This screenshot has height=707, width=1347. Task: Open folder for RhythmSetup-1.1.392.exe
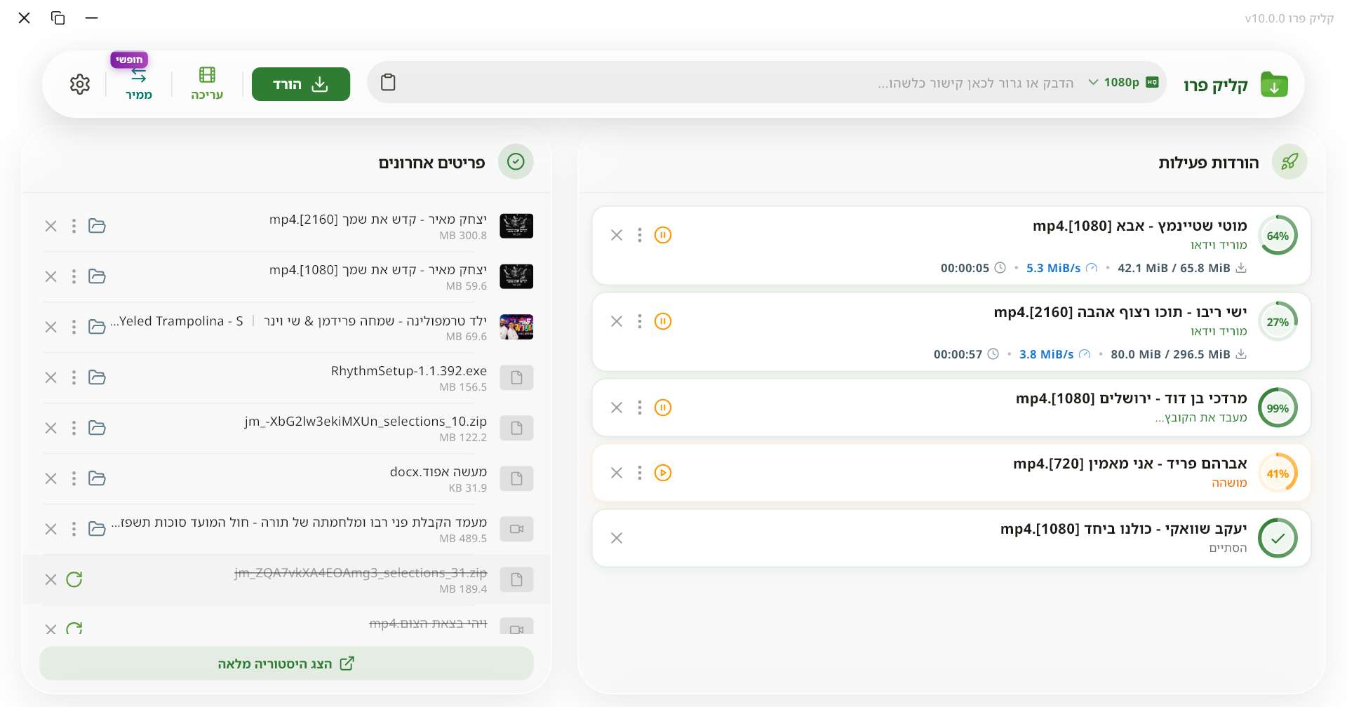(97, 377)
